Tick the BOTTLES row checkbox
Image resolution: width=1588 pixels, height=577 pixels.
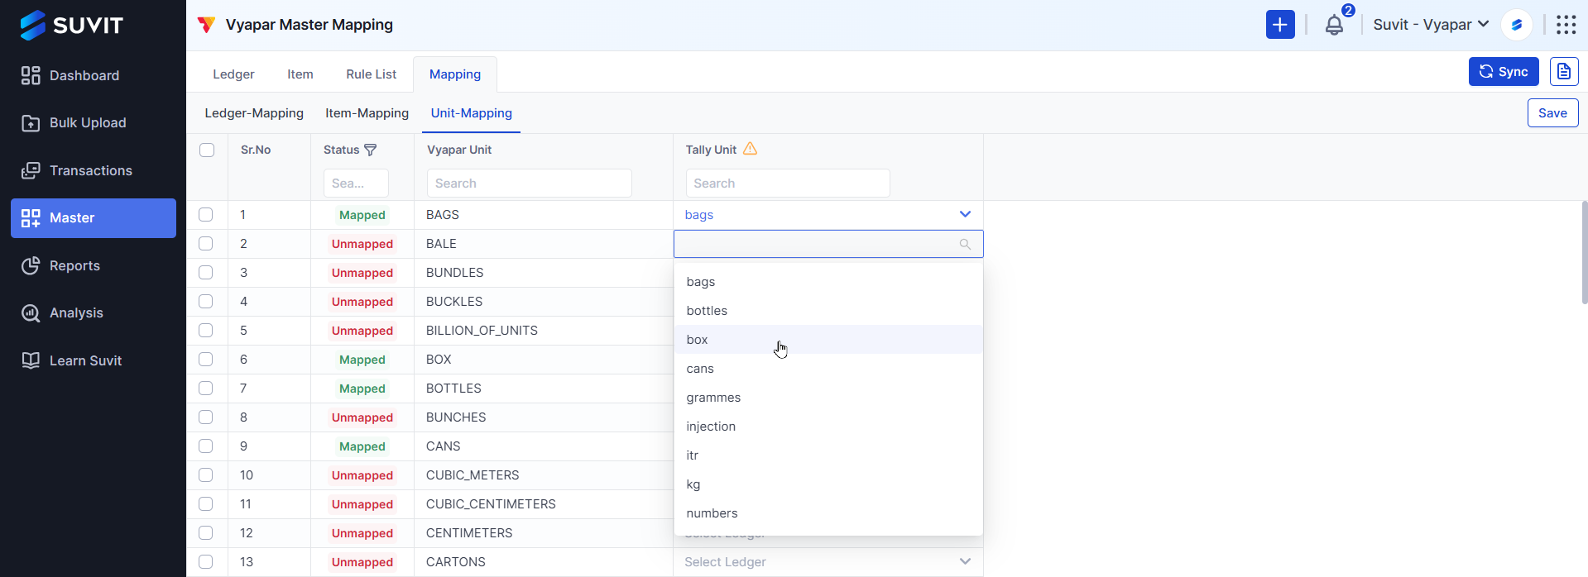point(206,389)
